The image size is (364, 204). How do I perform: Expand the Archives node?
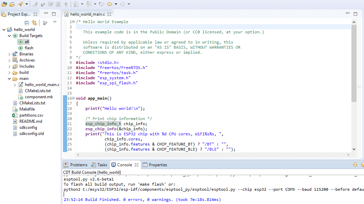(x=10, y=61)
